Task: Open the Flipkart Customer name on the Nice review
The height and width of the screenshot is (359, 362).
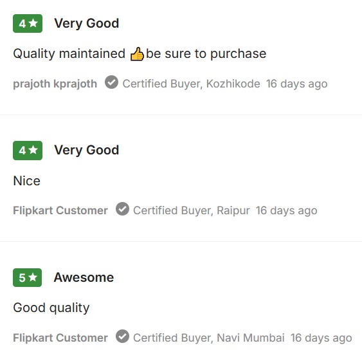Action: click(60, 210)
